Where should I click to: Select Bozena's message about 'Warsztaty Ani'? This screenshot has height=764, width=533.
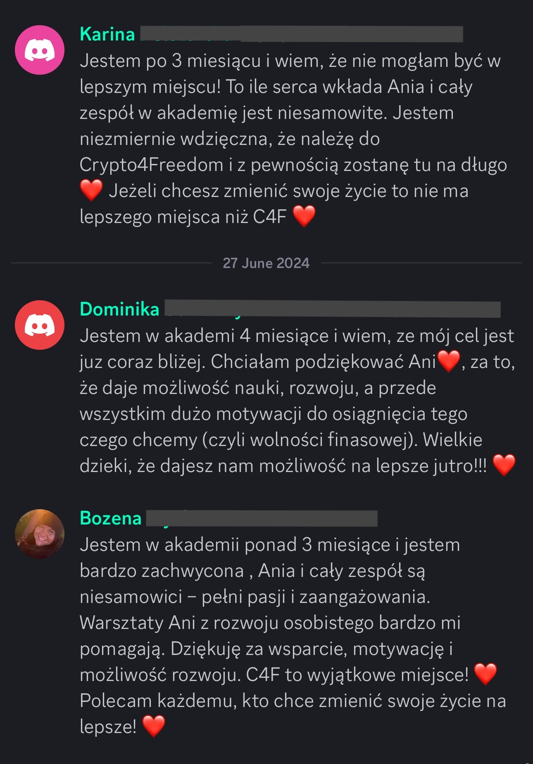tap(293, 636)
